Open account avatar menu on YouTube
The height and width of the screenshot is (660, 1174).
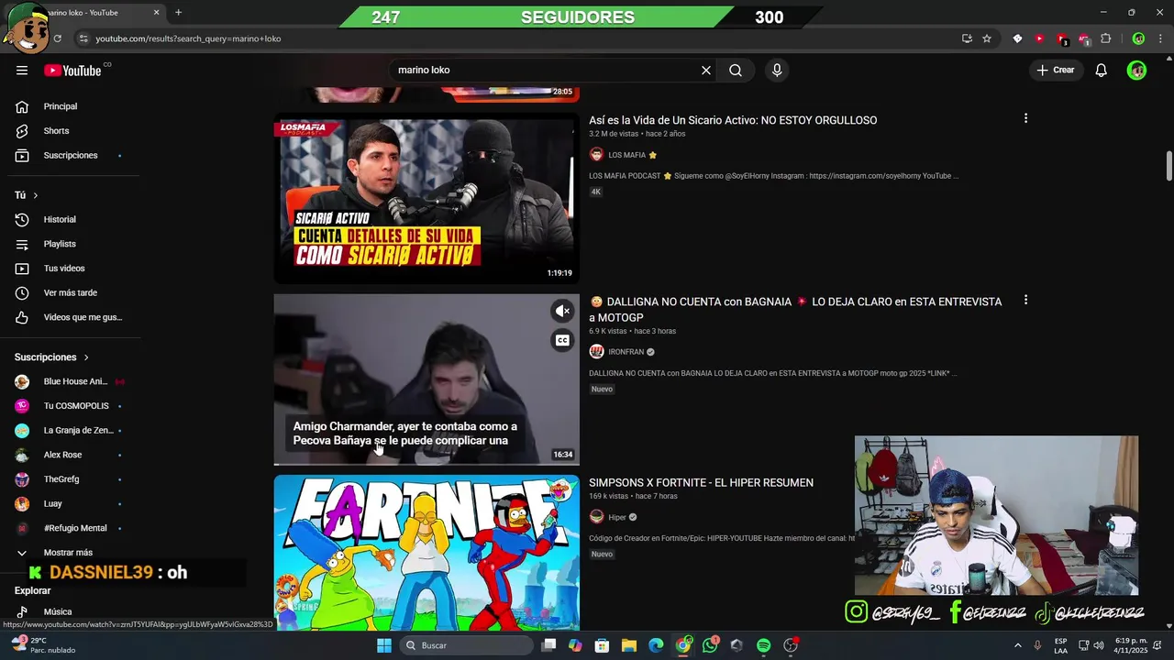(1137, 71)
